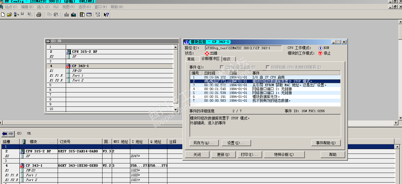Switch to the 常规 tab
Image resolution: width=402 pixels, height=184 pixels.
[x=191, y=59]
